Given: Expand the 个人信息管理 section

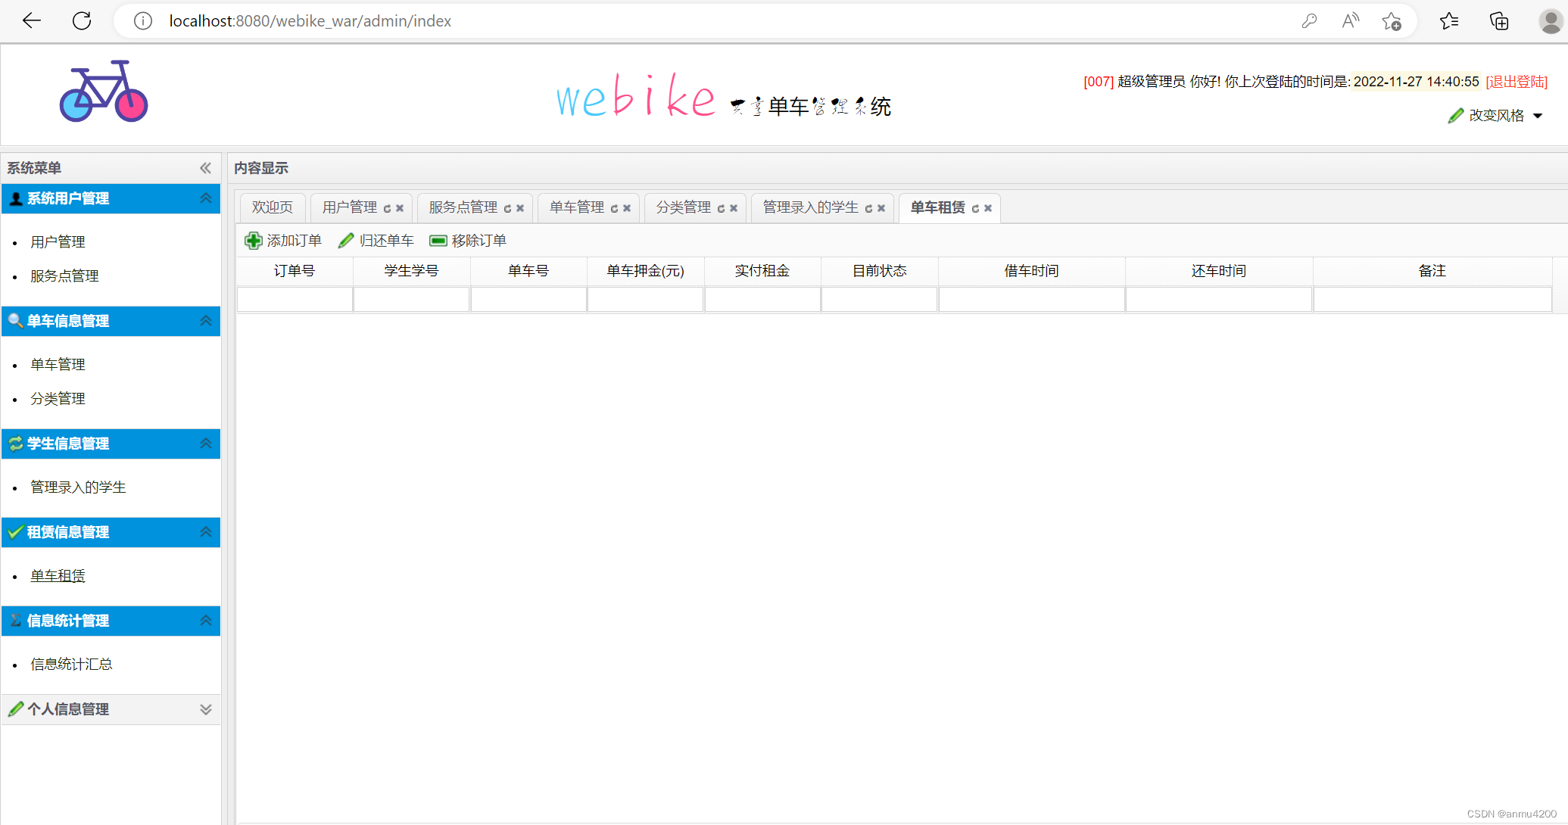Looking at the screenshot, I should tap(204, 709).
